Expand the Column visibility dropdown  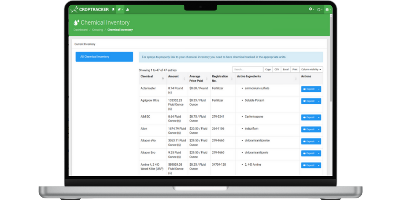pos(312,70)
